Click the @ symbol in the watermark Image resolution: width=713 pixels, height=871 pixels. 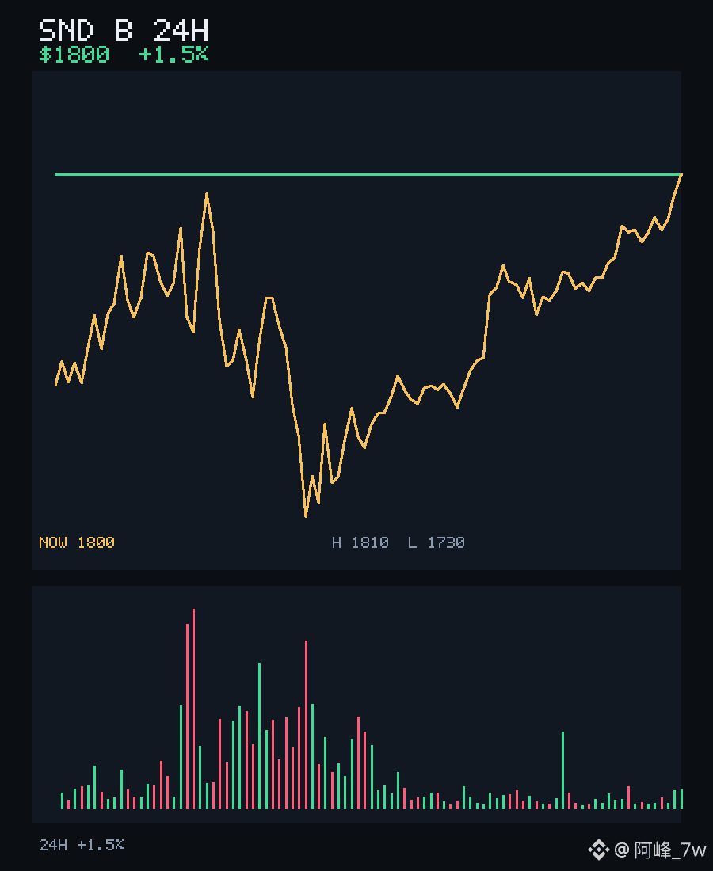pos(622,850)
